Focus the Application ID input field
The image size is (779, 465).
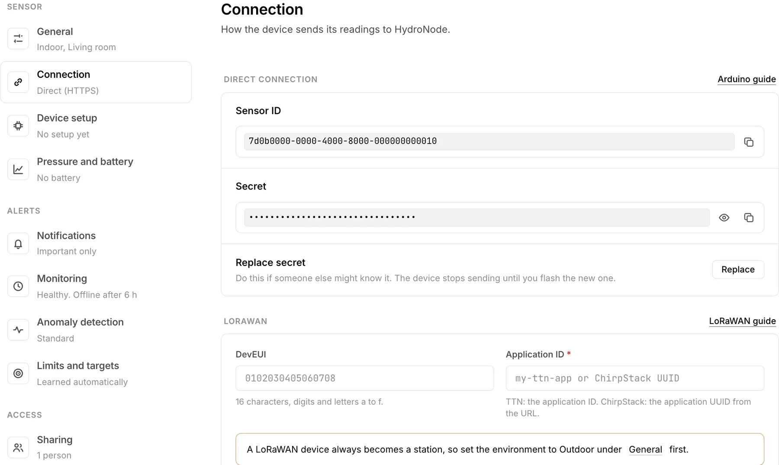[635, 378]
